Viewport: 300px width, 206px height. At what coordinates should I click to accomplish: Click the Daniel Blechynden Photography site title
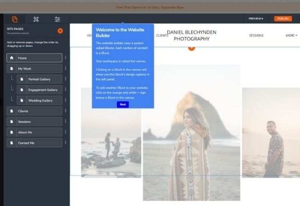192,36
